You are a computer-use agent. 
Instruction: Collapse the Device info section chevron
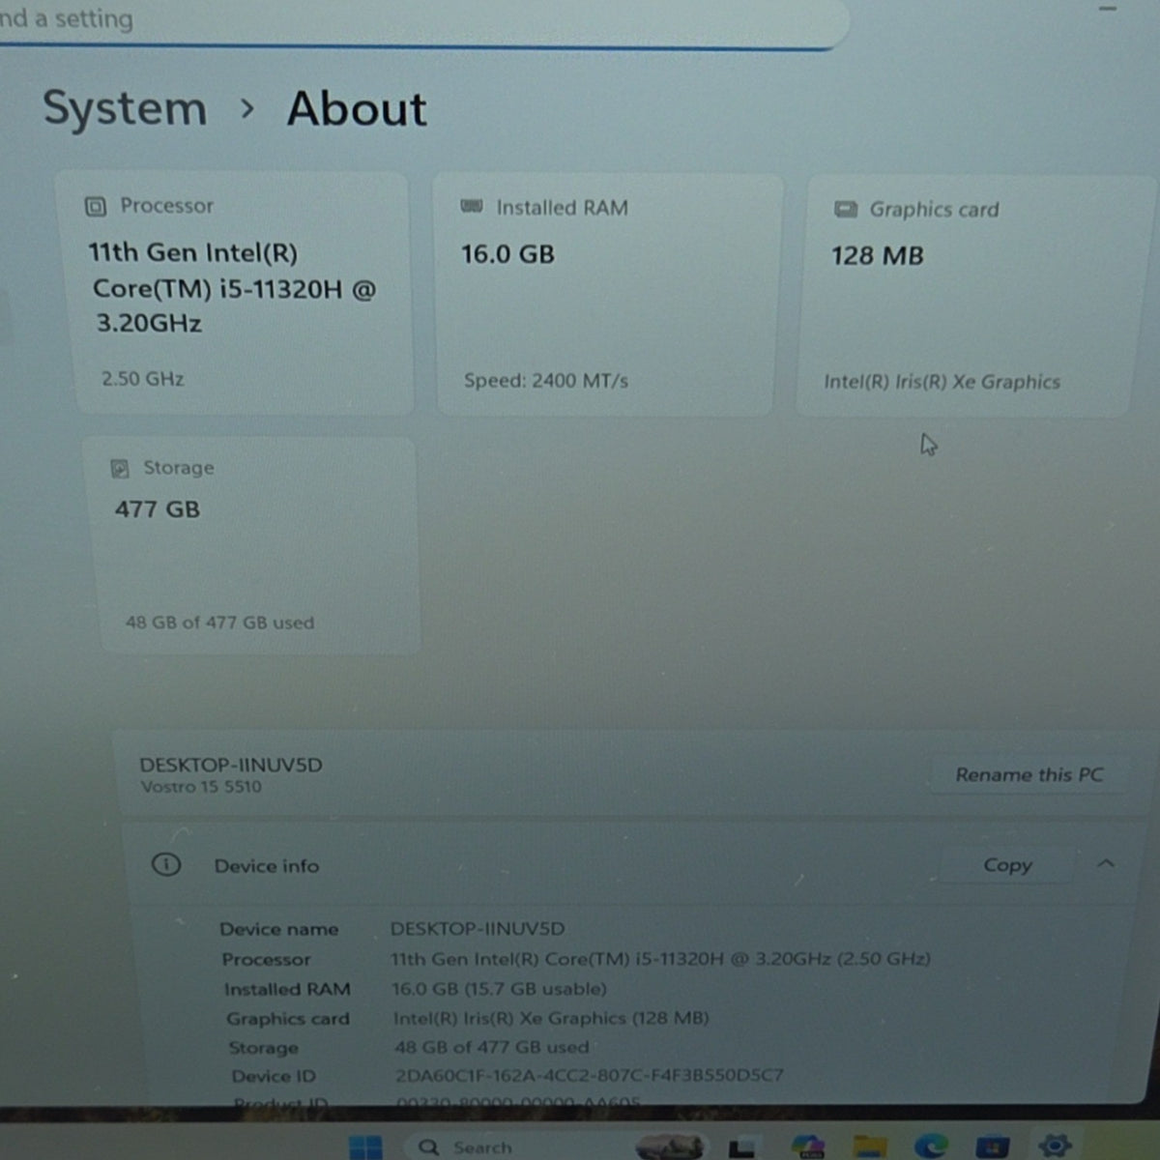point(1106,863)
